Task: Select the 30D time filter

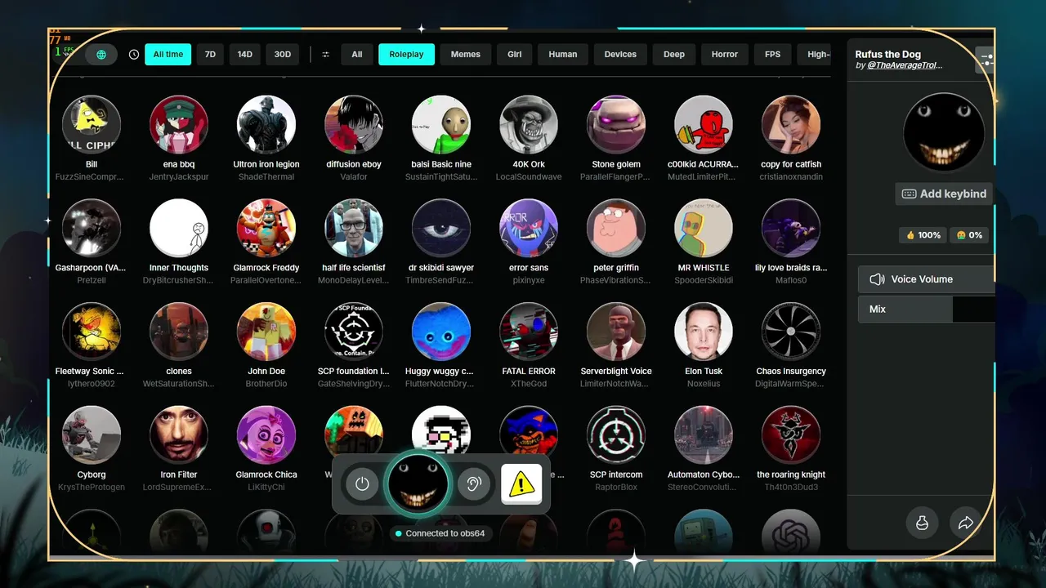Action: pyautogui.click(x=282, y=55)
